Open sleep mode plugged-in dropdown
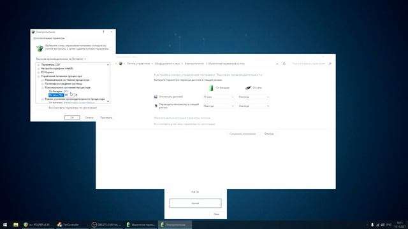 point(254,106)
